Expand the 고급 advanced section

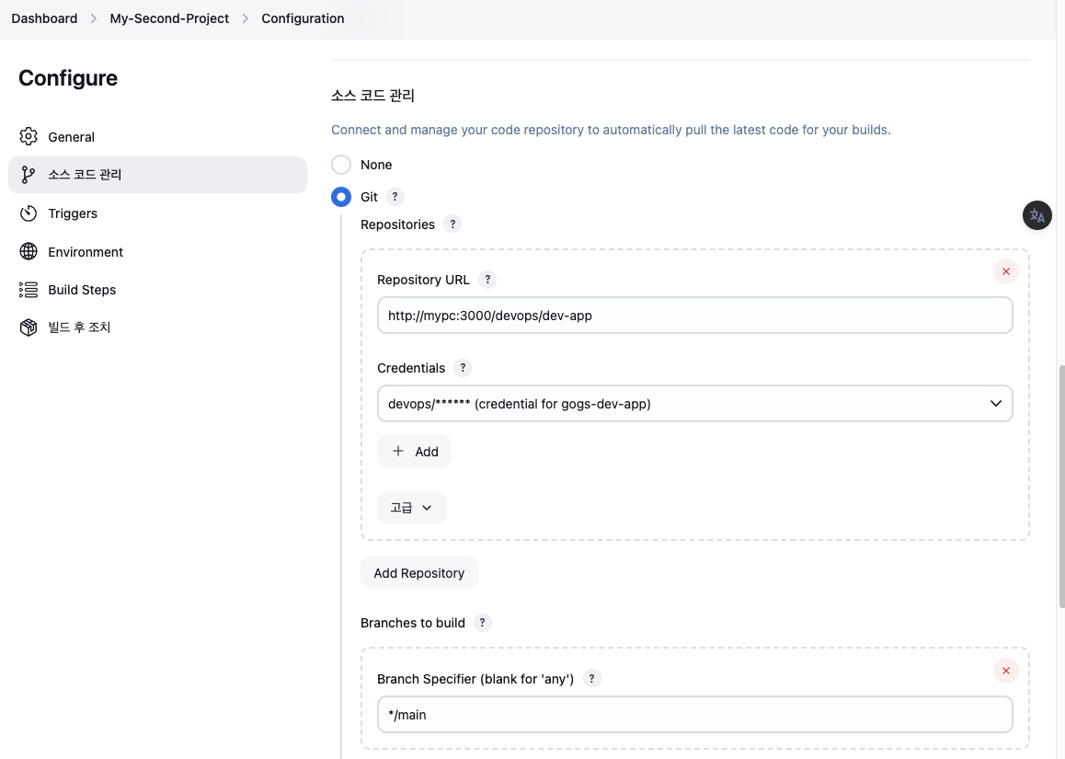pyautogui.click(x=411, y=508)
